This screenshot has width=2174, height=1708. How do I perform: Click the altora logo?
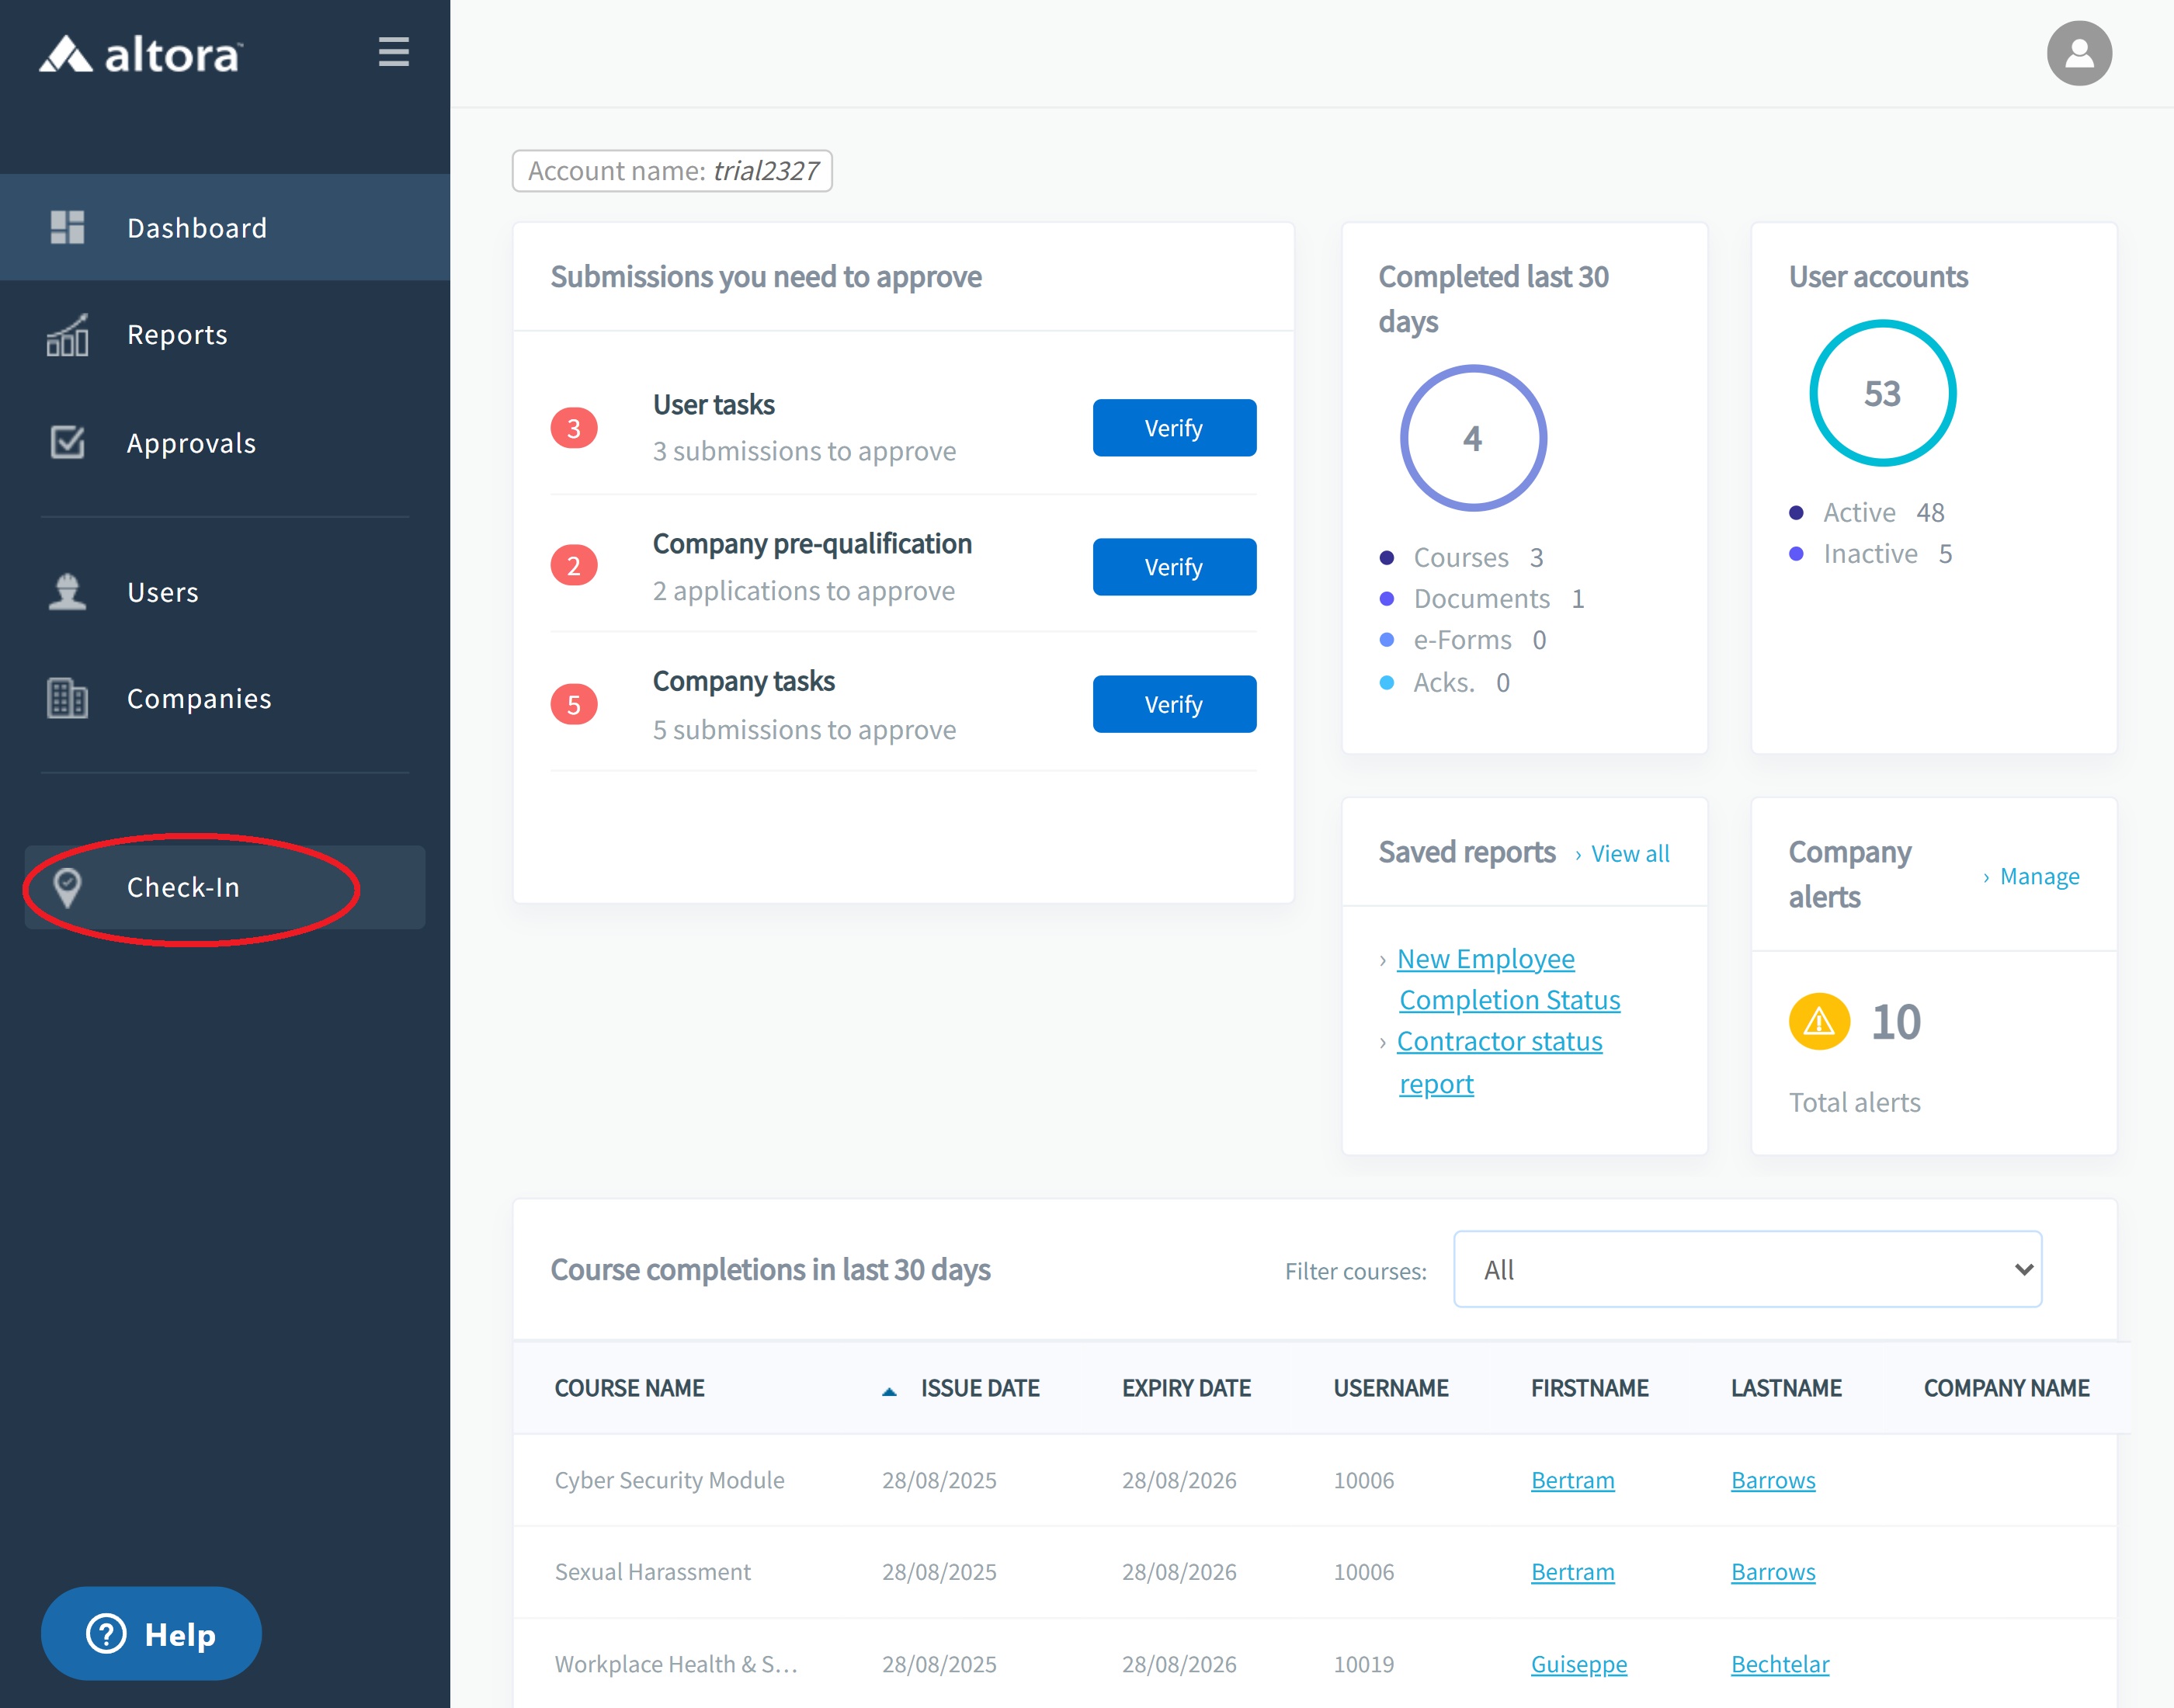141,54
